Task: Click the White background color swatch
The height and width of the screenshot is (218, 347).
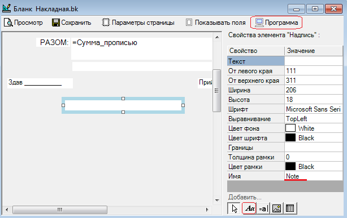Action: [x=290, y=128]
